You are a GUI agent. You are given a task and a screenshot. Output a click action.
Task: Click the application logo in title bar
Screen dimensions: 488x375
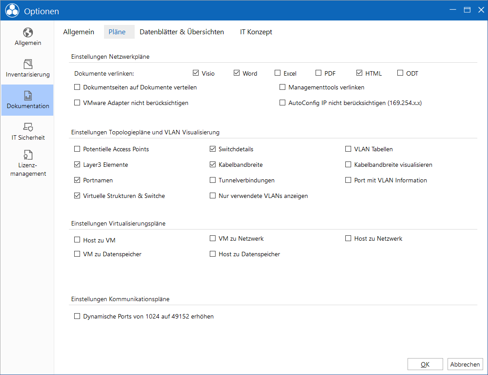(x=12, y=11)
